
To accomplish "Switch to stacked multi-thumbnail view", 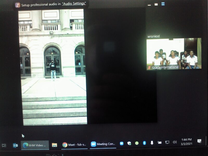I will pos(163,4).
